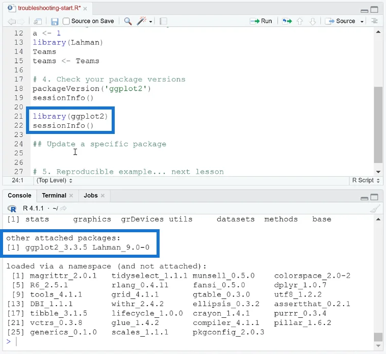Switch to the Console tab
Viewport: 386px width, 354px height.
[x=19, y=196]
